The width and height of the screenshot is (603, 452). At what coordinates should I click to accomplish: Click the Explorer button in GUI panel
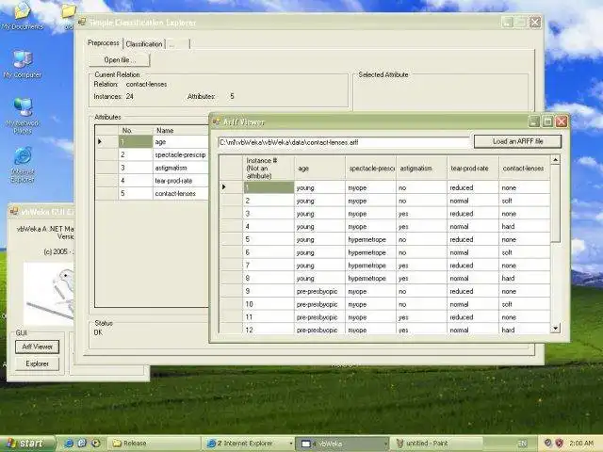(x=38, y=363)
